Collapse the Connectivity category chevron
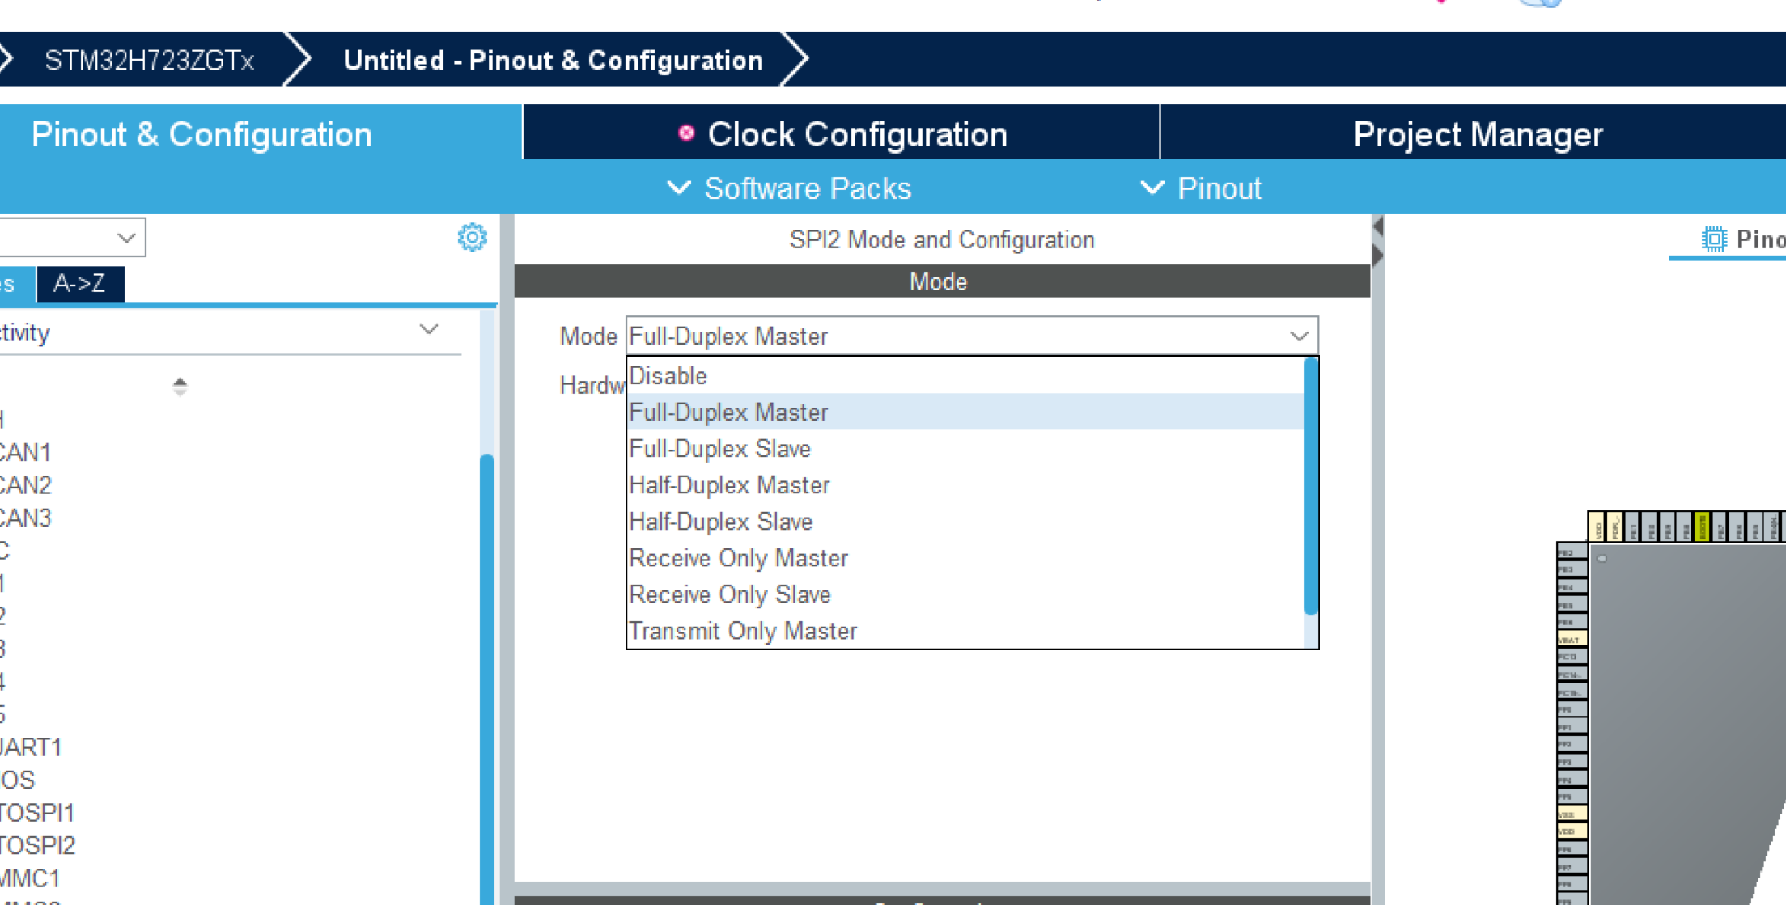Screen dimensions: 1786x905 tap(429, 330)
